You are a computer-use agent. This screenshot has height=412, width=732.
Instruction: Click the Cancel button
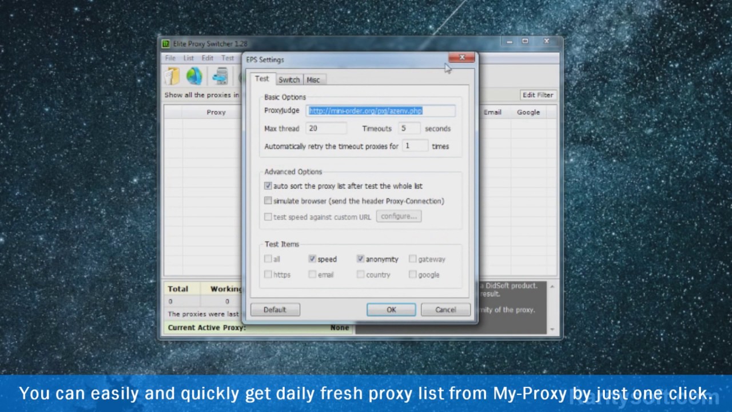coord(445,310)
